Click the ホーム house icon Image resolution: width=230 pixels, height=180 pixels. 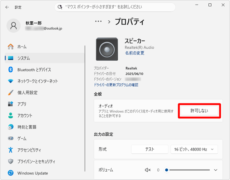coord(11,46)
